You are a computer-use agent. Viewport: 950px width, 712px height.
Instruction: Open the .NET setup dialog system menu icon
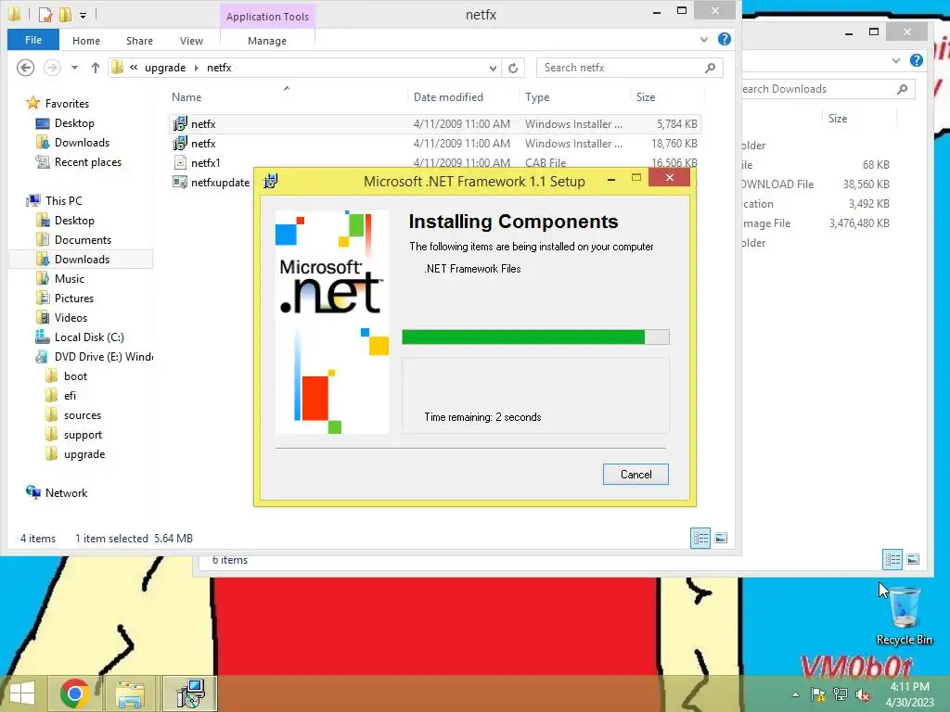tap(271, 181)
